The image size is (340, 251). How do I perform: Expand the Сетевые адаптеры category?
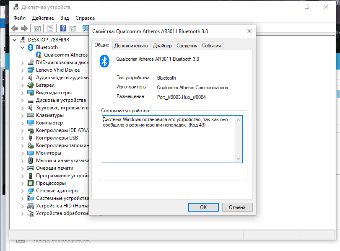22,191
